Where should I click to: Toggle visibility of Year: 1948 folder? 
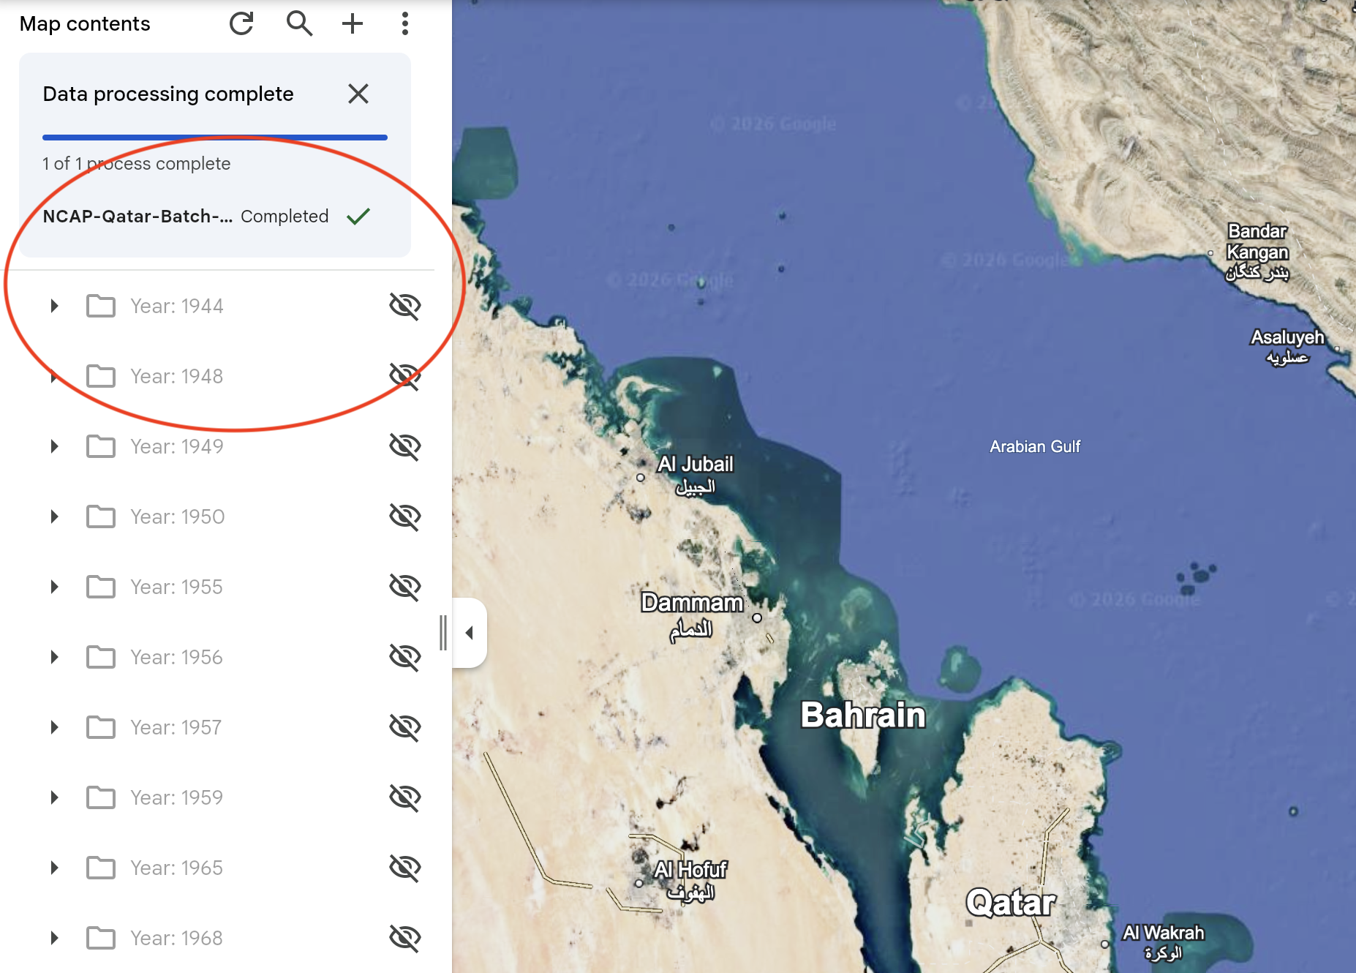[404, 376]
